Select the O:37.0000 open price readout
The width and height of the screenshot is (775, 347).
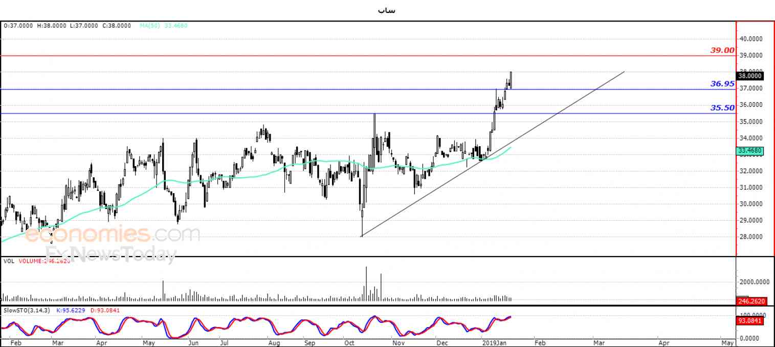(18, 26)
